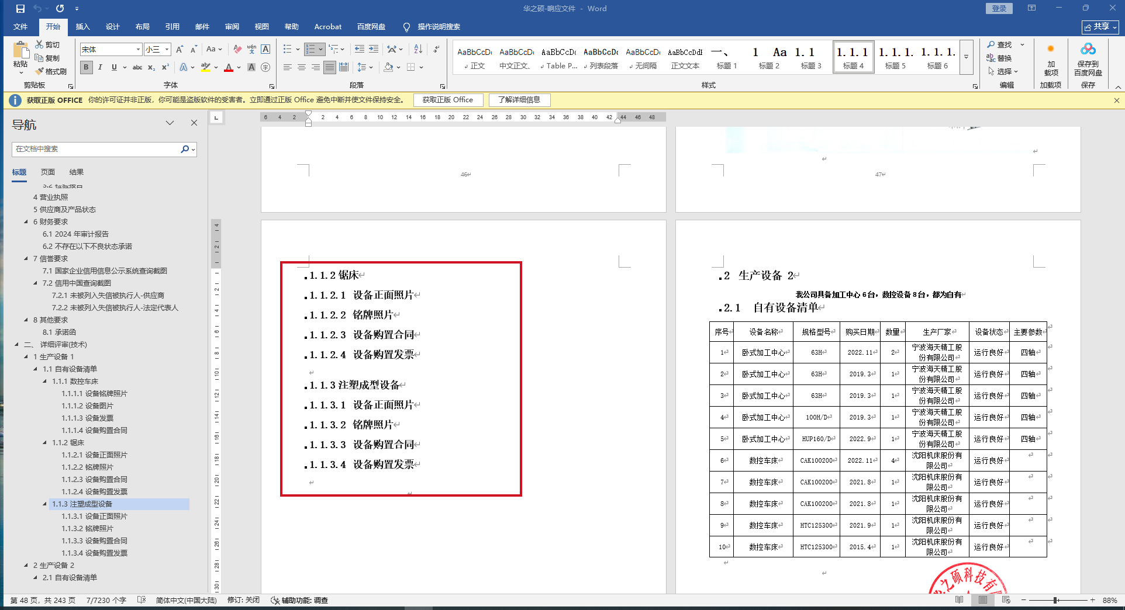Cut selection with 剪切

pyautogui.click(x=47, y=44)
